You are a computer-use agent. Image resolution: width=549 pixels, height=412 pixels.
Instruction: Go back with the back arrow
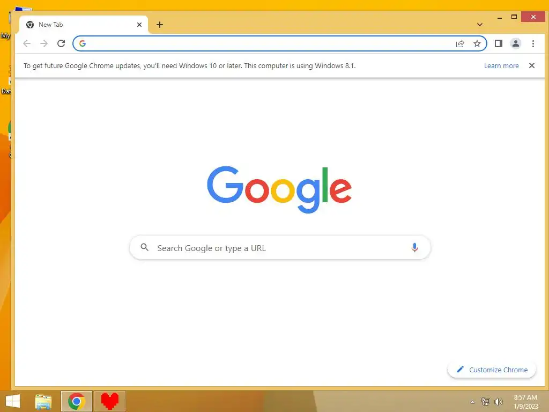(27, 43)
